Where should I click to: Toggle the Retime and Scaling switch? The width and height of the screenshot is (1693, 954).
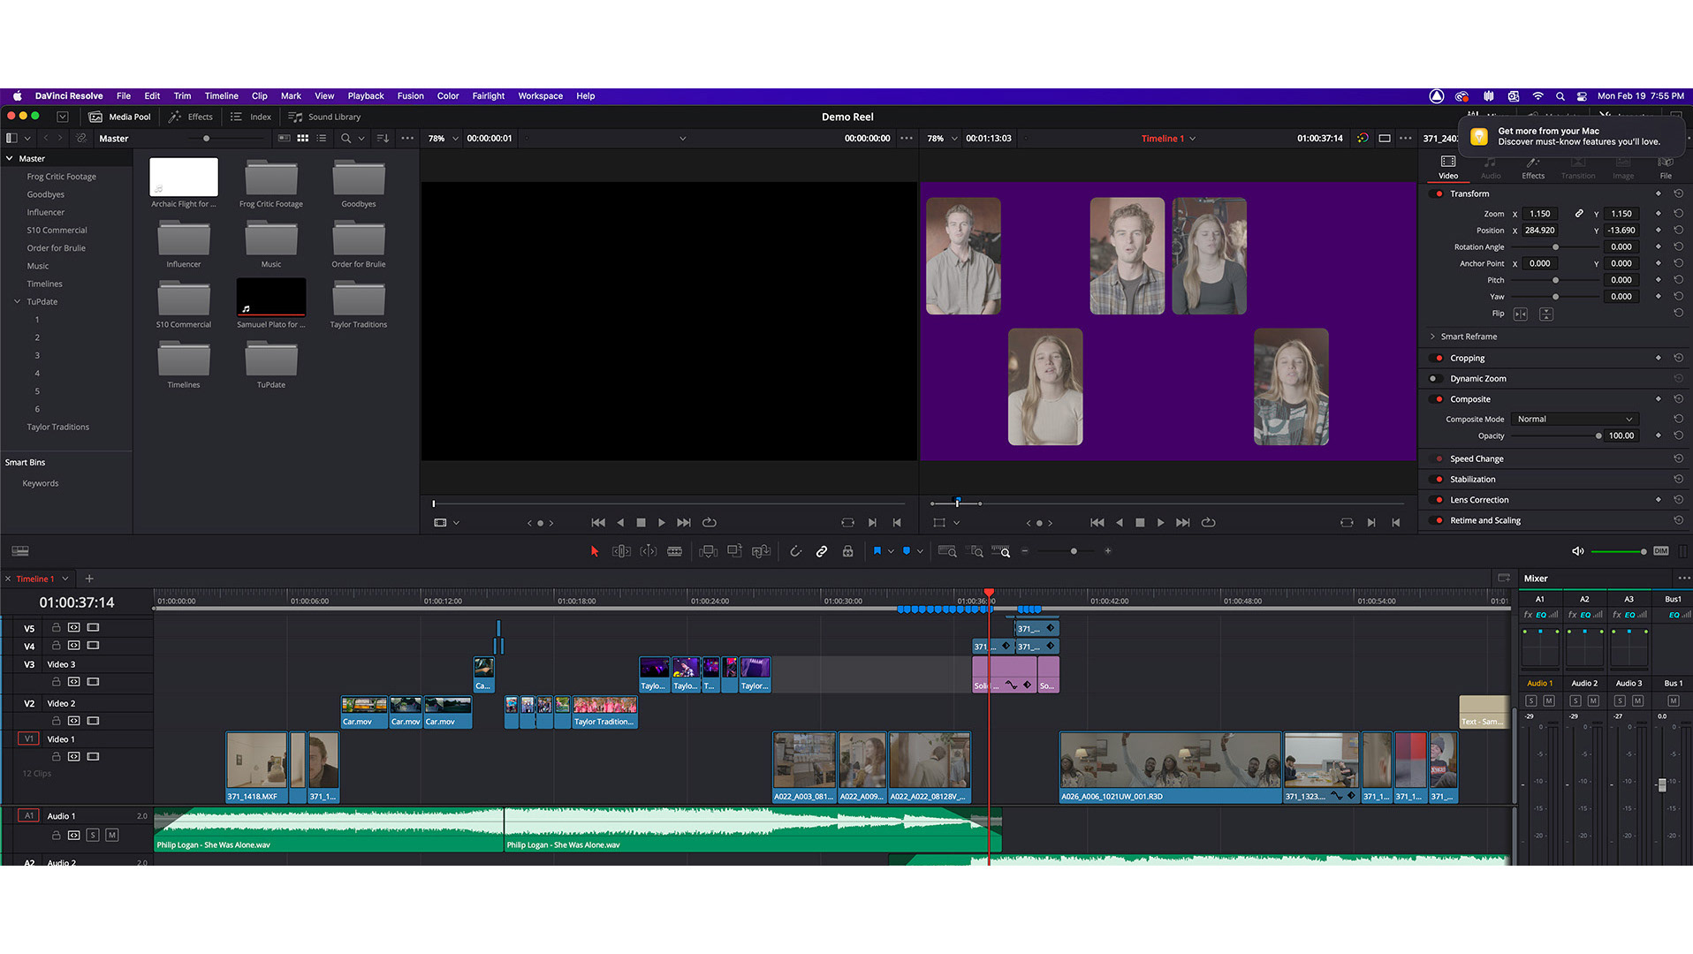click(x=1435, y=521)
